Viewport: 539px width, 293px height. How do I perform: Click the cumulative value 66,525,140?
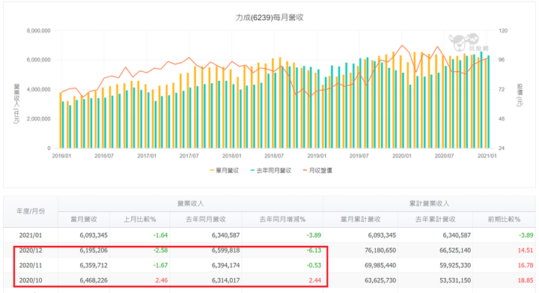click(x=455, y=250)
